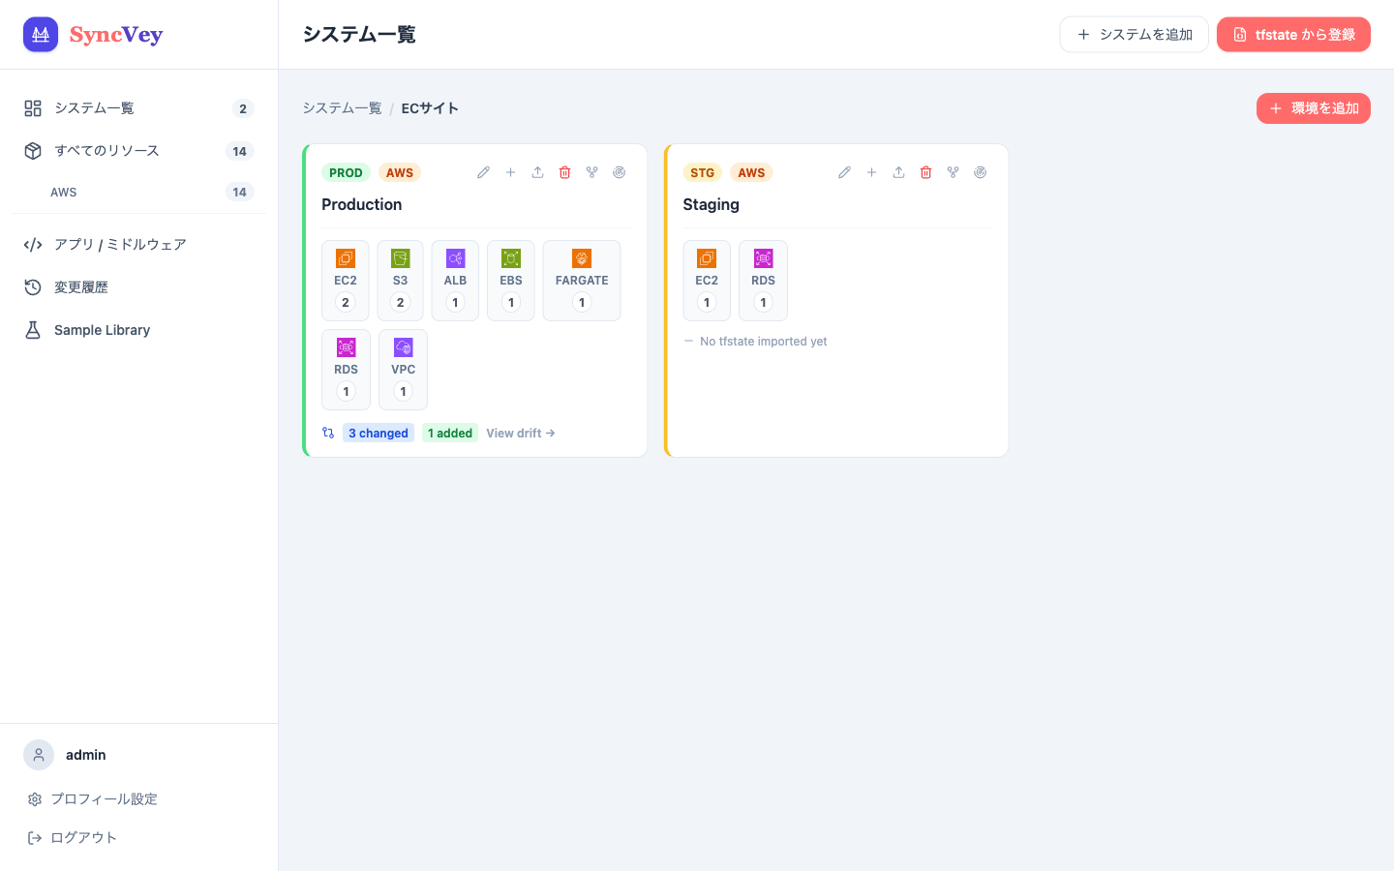Click the branch graph icon on Staging card
Viewport: 1394px width, 871px height.
click(x=953, y=172)
